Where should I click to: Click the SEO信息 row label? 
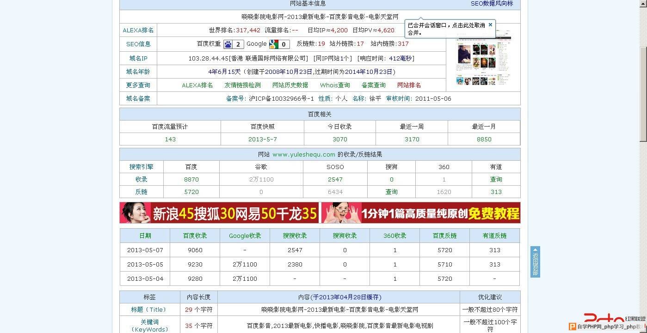[x=138, y=44]
